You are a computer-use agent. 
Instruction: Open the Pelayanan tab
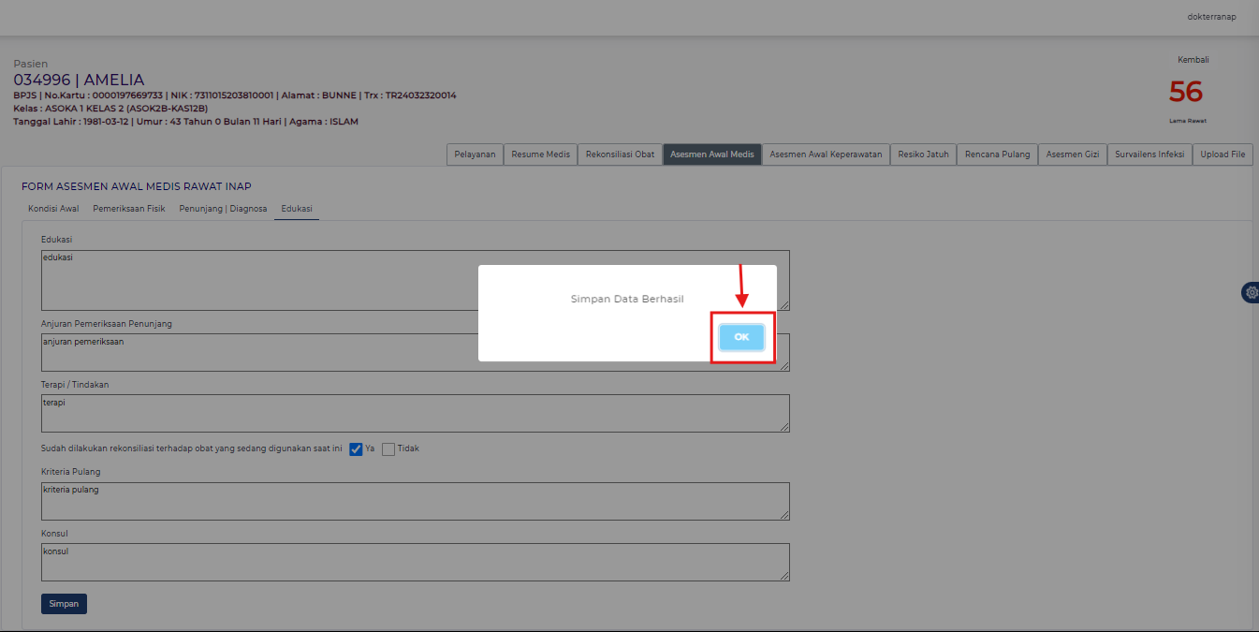click(475, 154)
